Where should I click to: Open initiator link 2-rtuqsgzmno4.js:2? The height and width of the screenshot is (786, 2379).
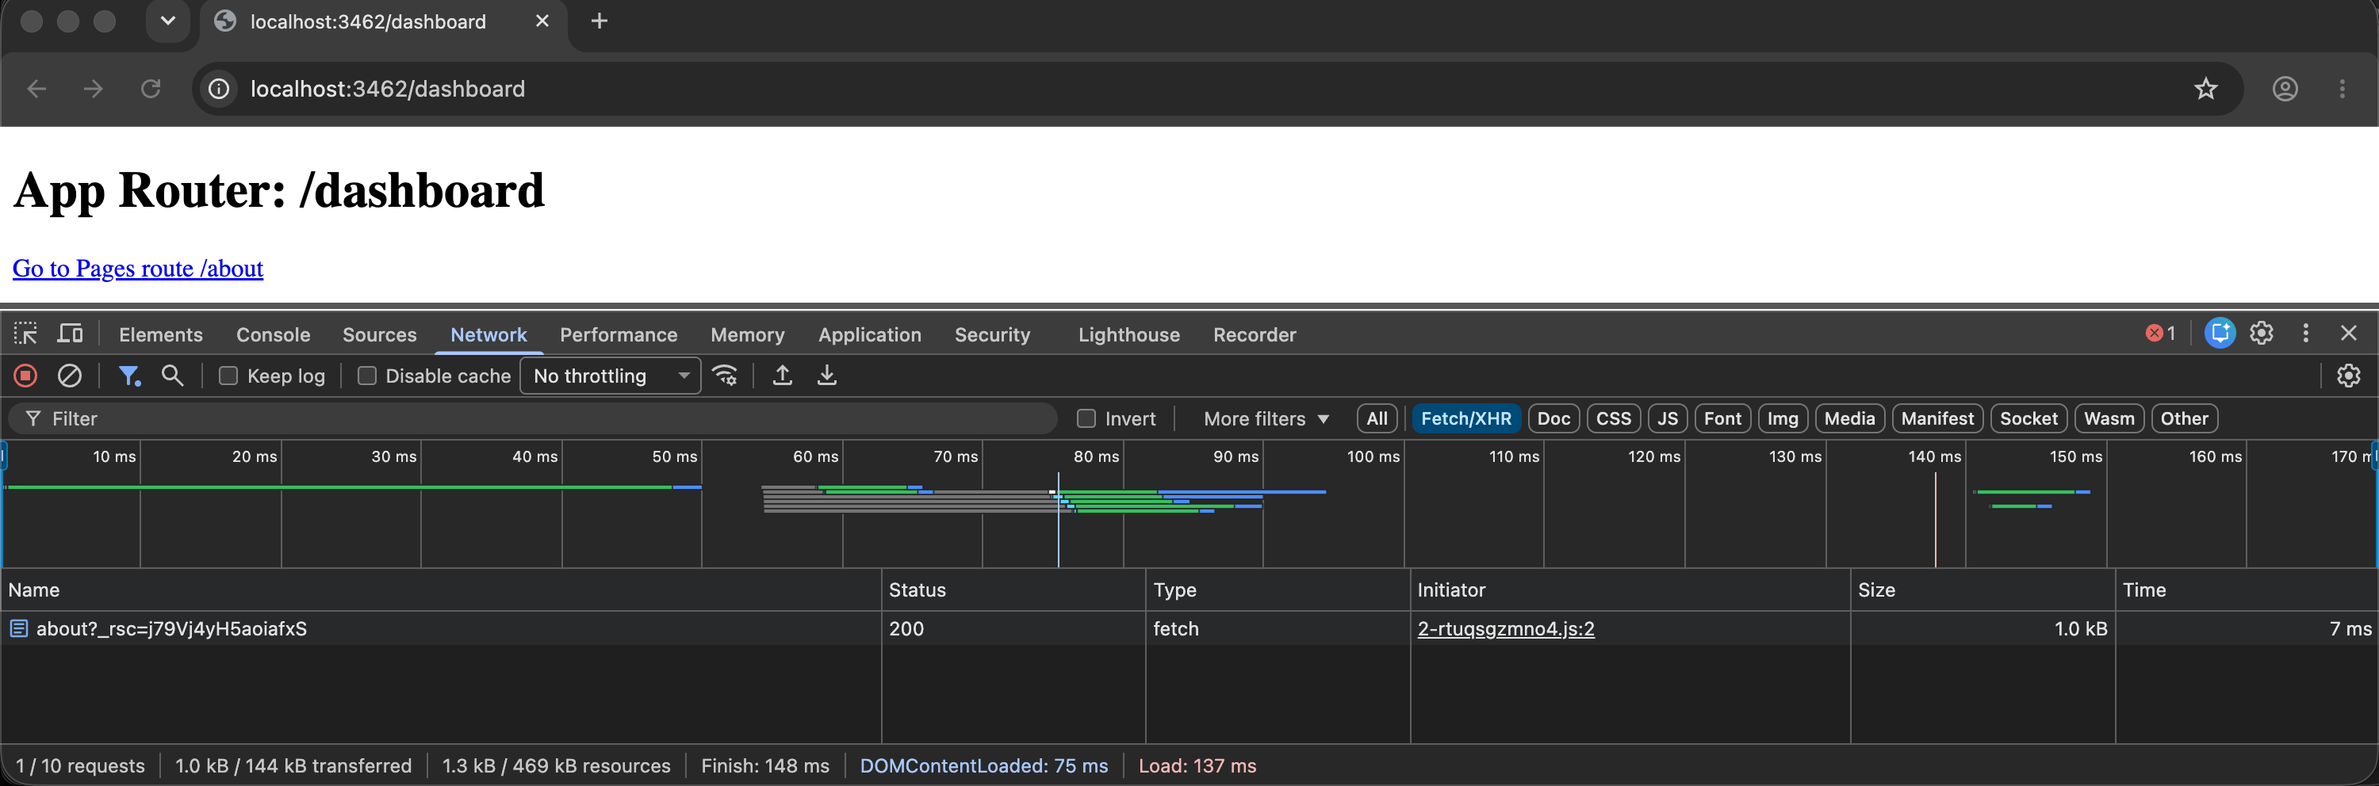[1505, 628]
